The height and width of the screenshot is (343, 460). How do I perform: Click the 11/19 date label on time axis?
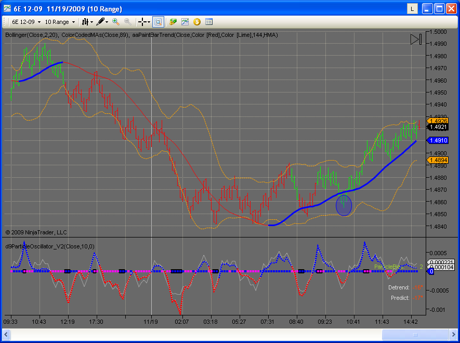151,322
